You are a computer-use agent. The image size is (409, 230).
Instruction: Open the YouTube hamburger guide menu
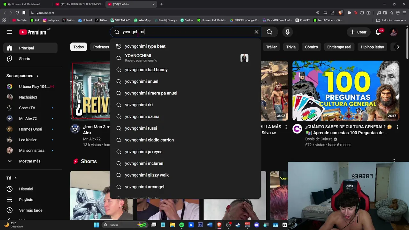point(10,32)
